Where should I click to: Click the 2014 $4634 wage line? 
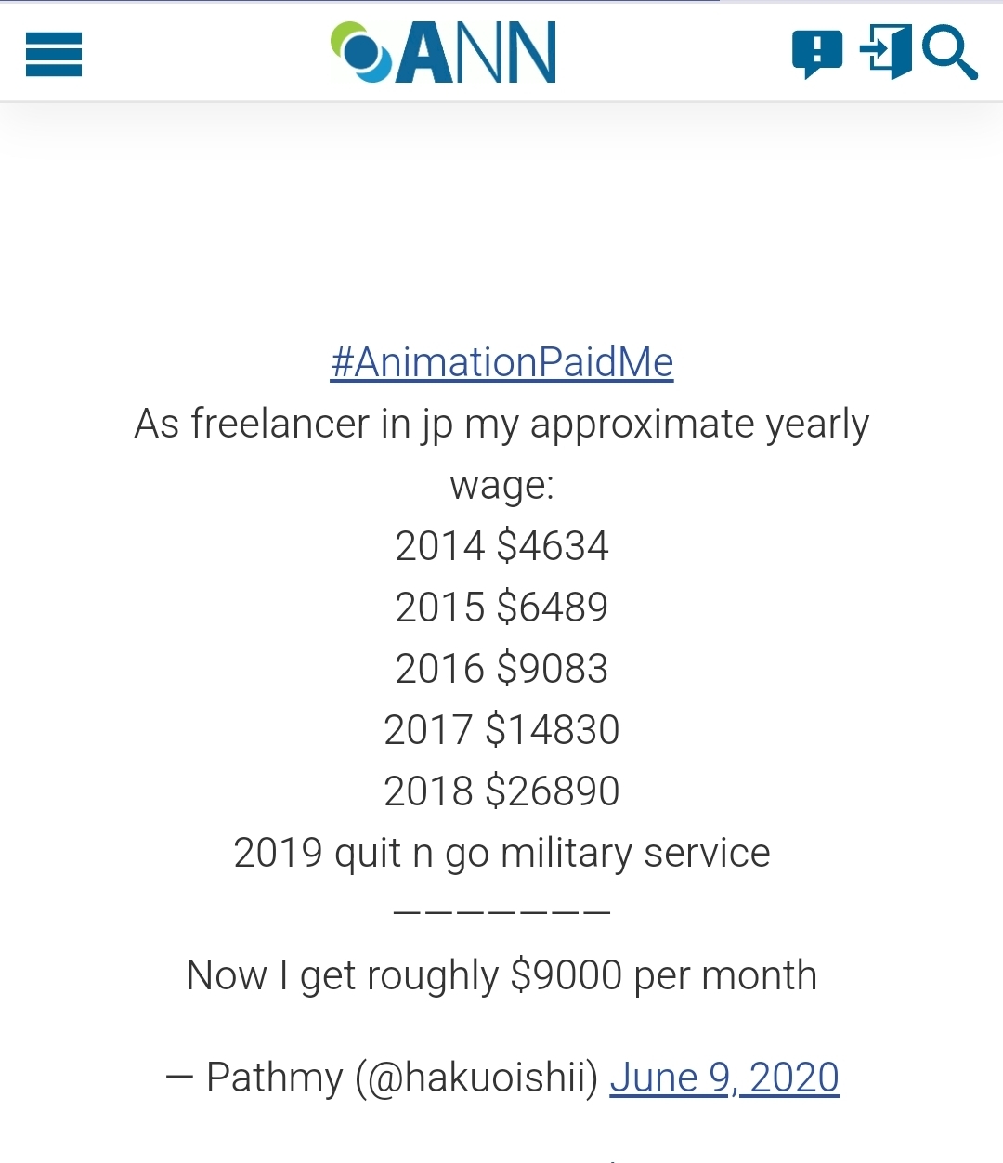(501, 546)
